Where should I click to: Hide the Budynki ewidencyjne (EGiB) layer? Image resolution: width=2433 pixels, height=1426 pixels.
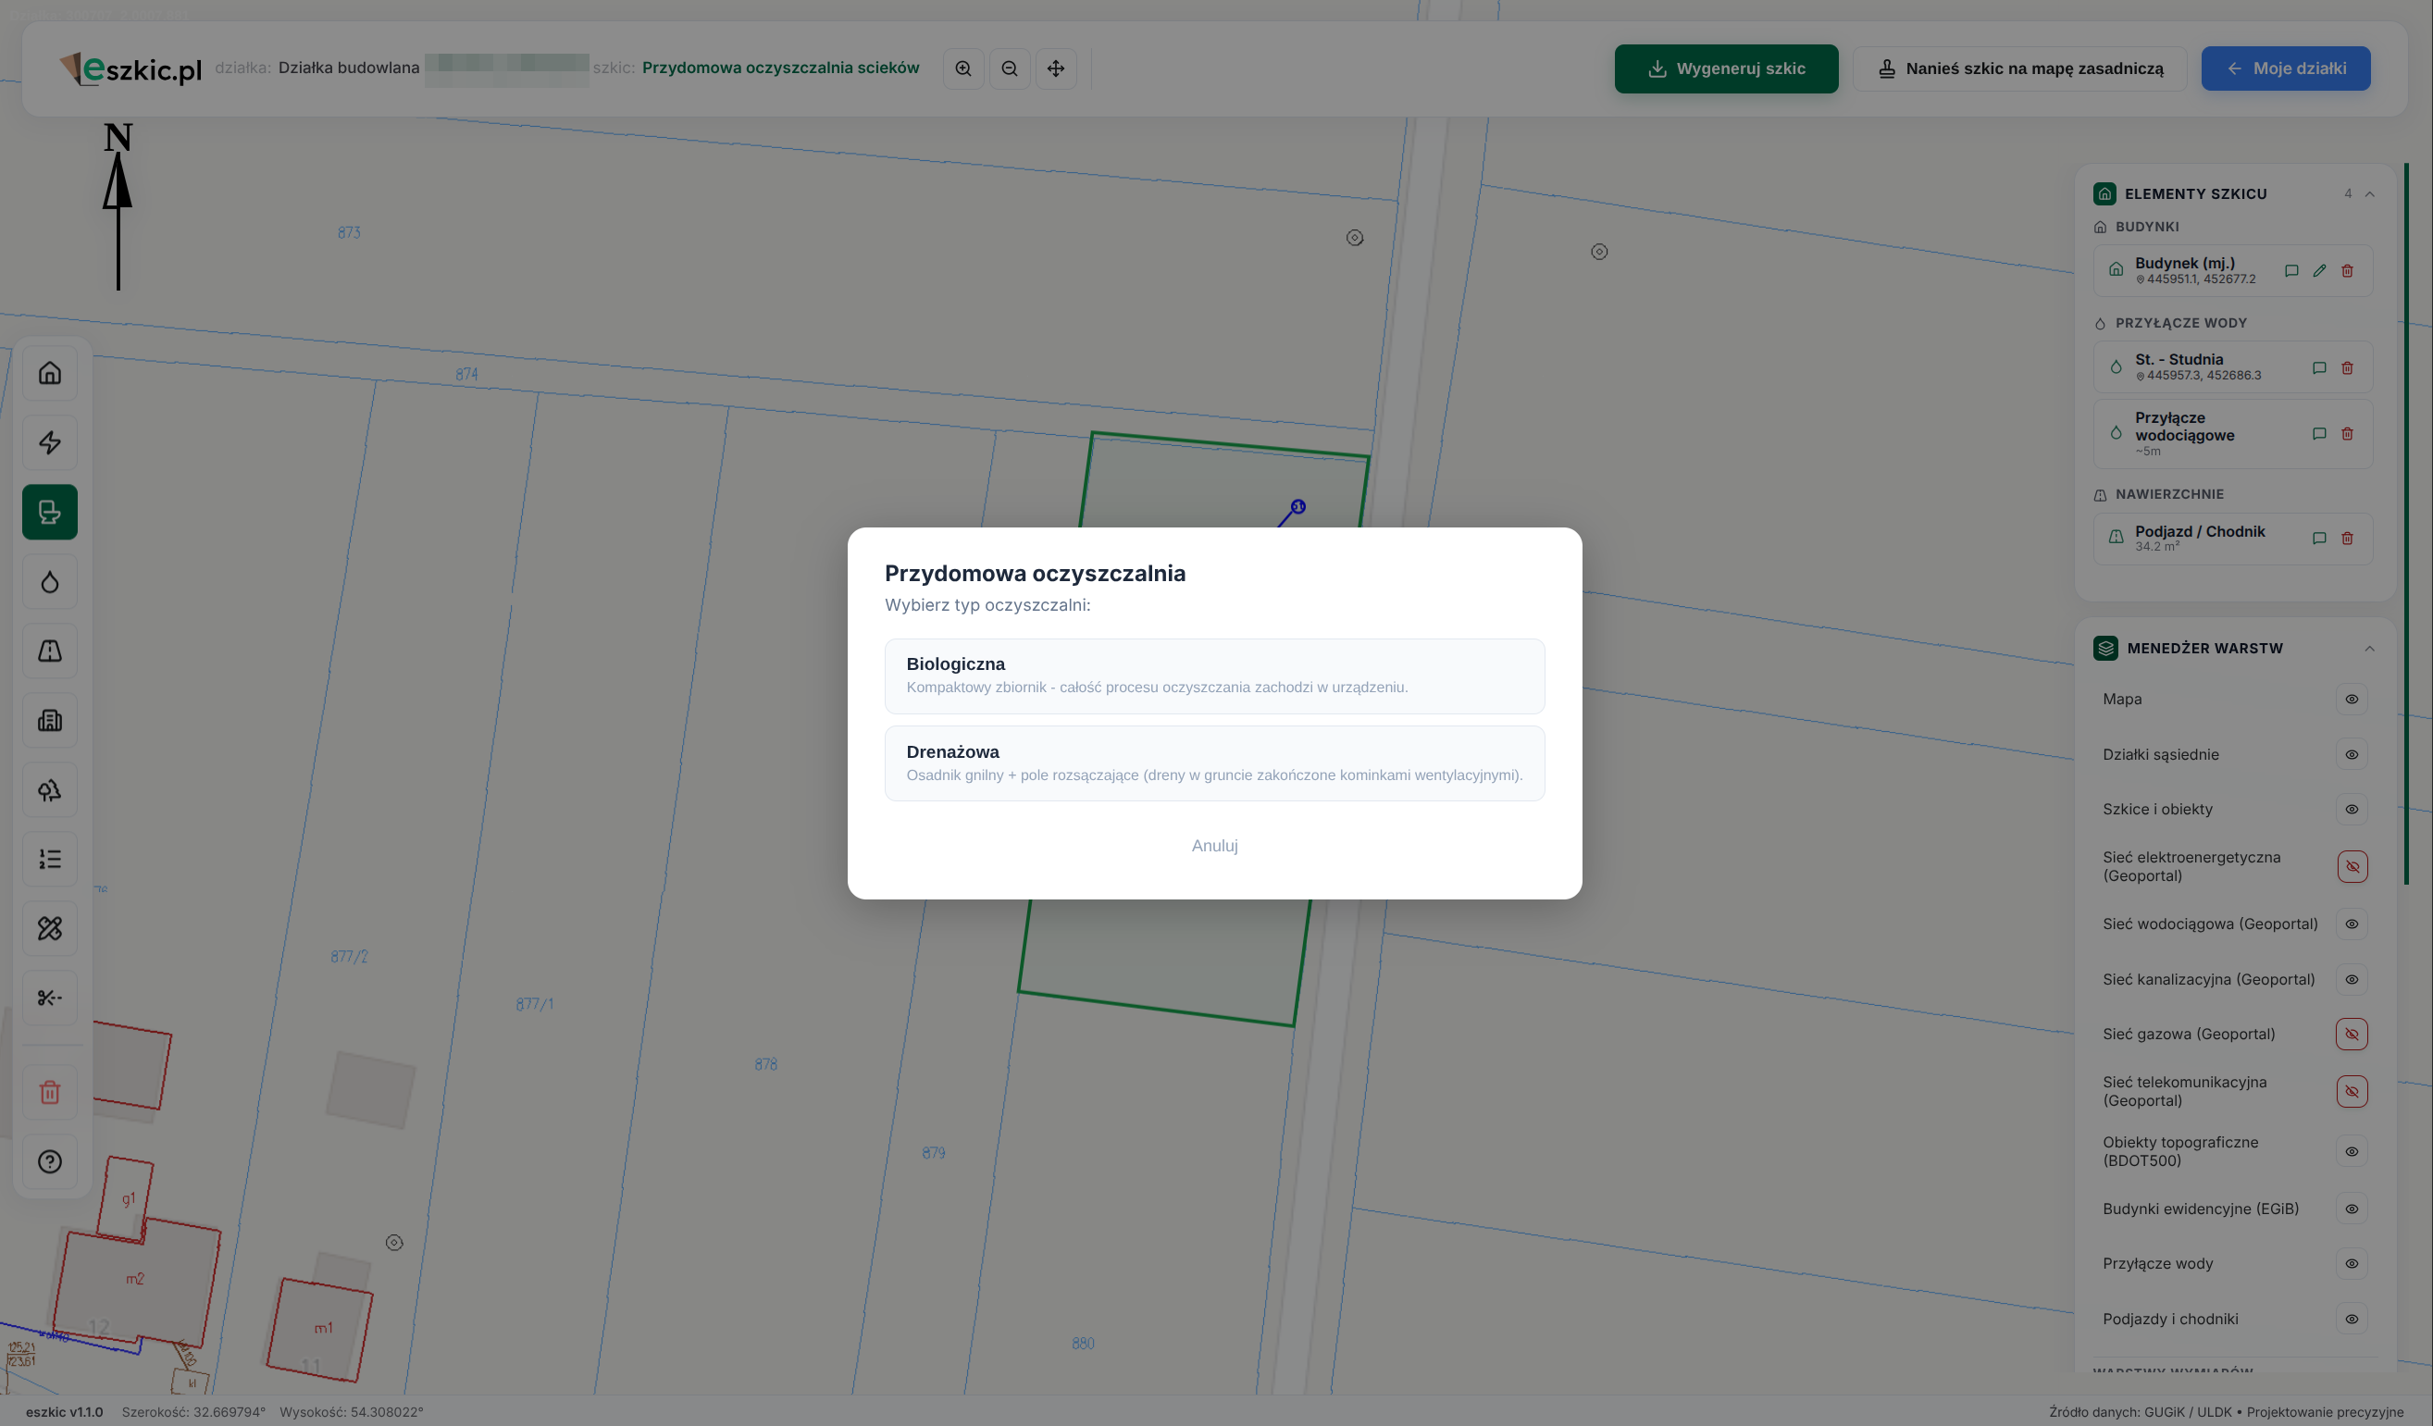coord(2352,1209)
